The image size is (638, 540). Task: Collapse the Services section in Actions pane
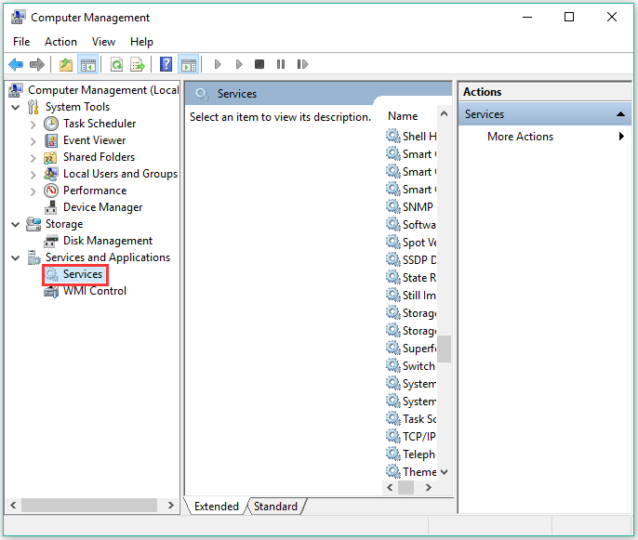(x=620, y=114)
